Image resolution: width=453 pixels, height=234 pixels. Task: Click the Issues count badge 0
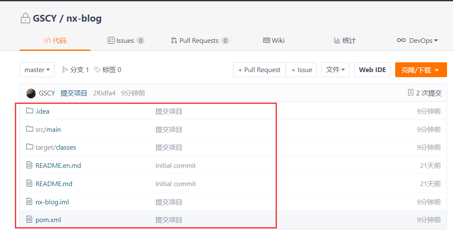(x=141, y=41)
